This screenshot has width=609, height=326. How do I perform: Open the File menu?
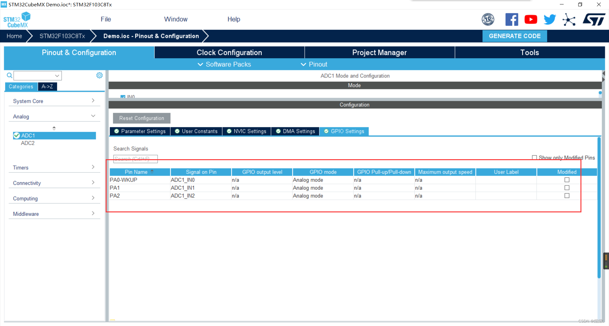click(x=106, y=19)
